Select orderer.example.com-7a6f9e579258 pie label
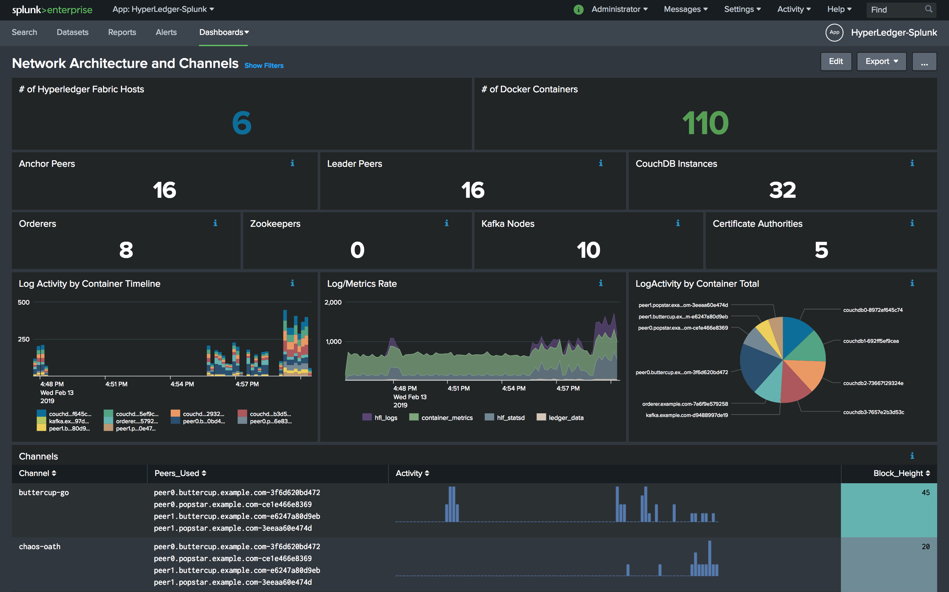This screenshot has width=949, height=592. (685, 404)
